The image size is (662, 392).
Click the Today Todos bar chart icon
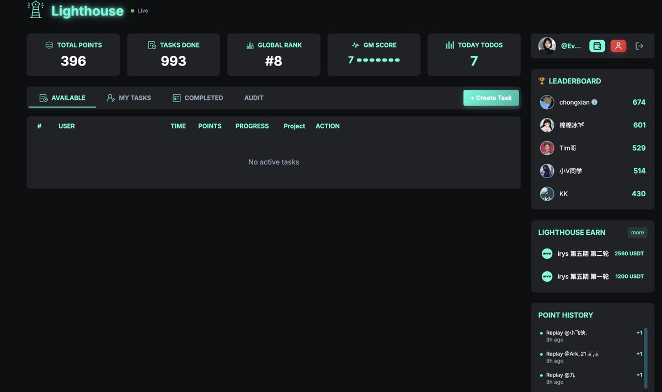pos(450,45)
